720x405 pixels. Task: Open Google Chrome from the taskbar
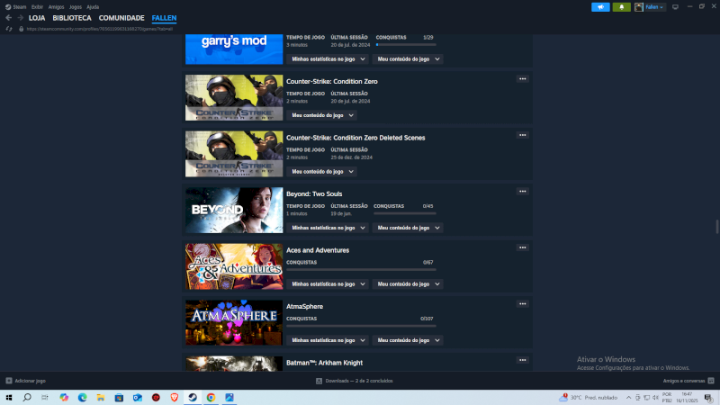click(x=211, y=397)
